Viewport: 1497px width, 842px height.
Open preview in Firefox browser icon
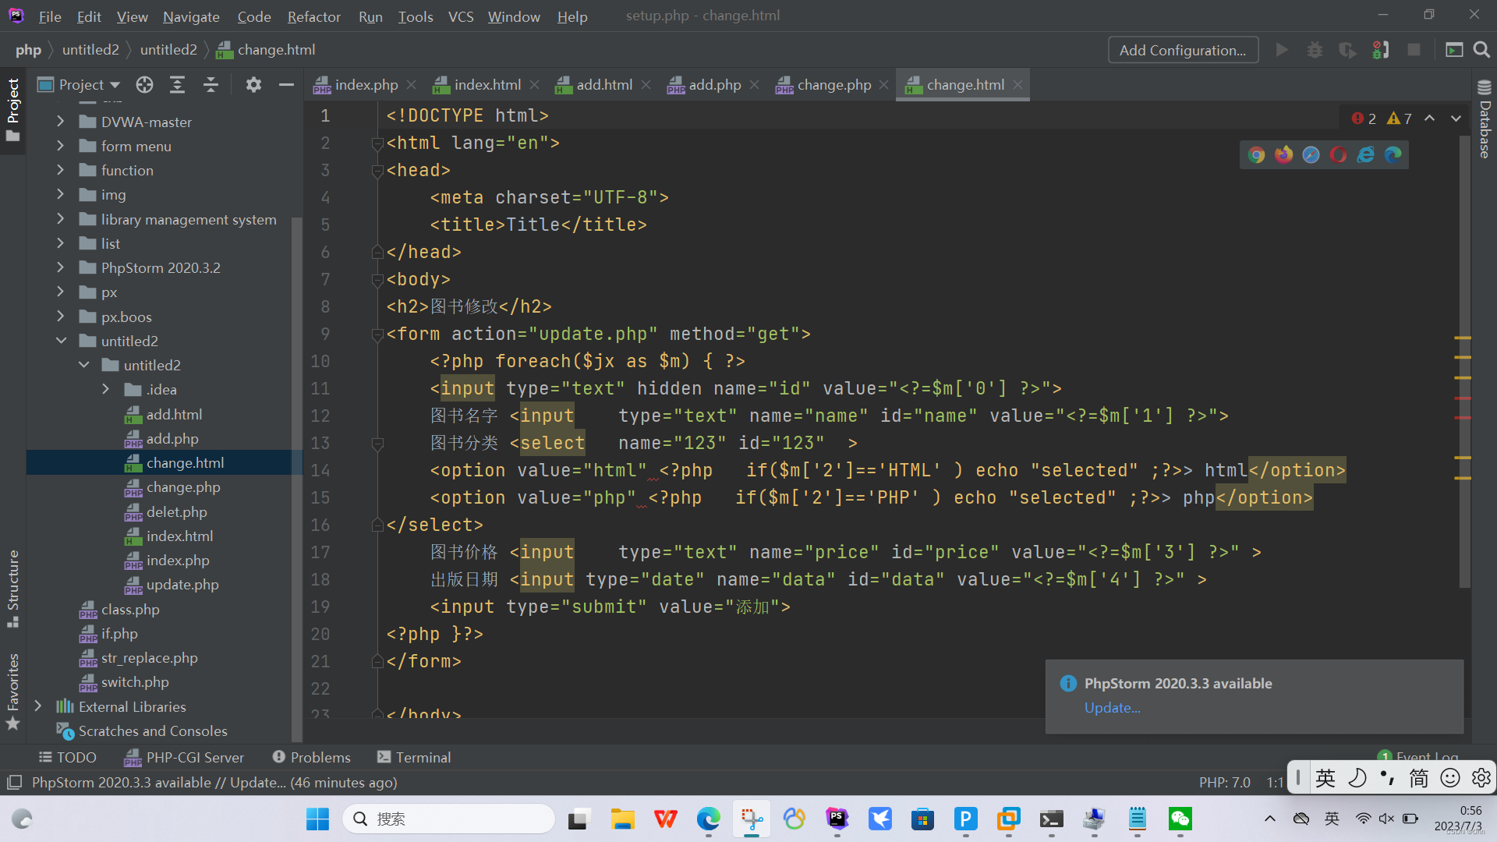[x=1283, y=154]
